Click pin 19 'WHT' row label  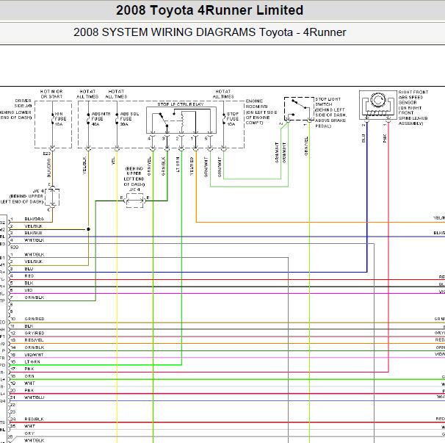tap(29, 383)
